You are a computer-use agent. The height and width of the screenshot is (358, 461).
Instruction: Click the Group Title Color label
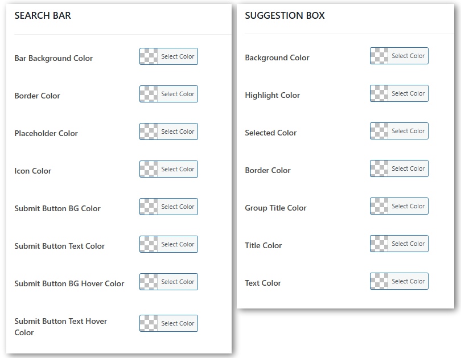[x=275, y=208]
